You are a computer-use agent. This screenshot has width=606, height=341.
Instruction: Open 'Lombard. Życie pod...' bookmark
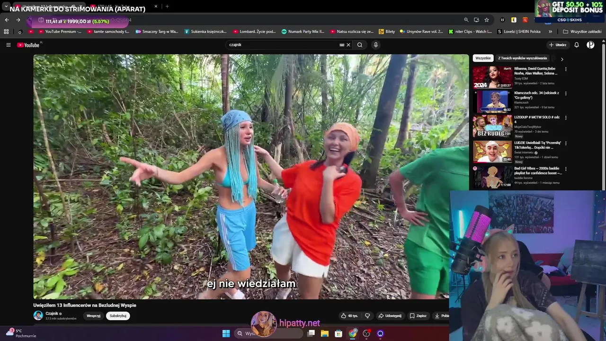(254, 32)
